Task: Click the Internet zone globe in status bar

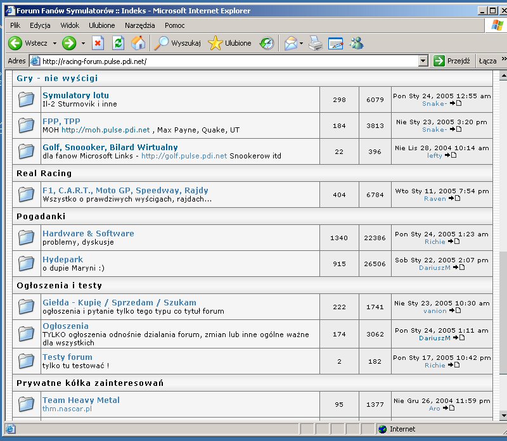Action: (x=383, y=429)
